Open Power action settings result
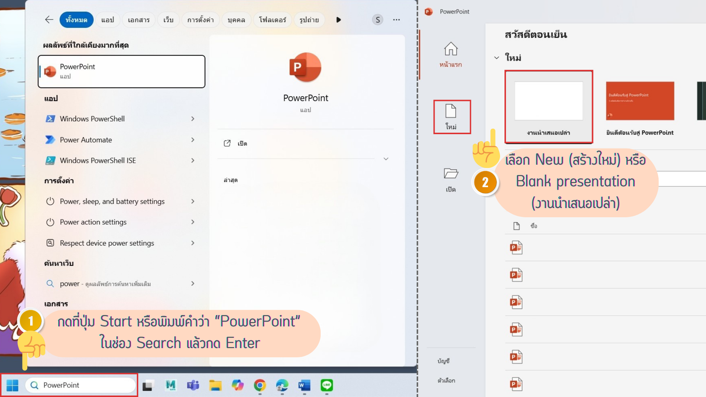This screenshot has width=706, height=397. click(93, 222)
